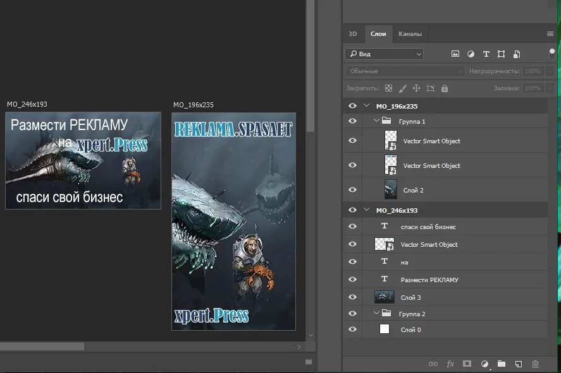Select the Слой 0 layer name
Image resolution: width=561 pixels, height=373 pixels.
click(x=410, y=330)
